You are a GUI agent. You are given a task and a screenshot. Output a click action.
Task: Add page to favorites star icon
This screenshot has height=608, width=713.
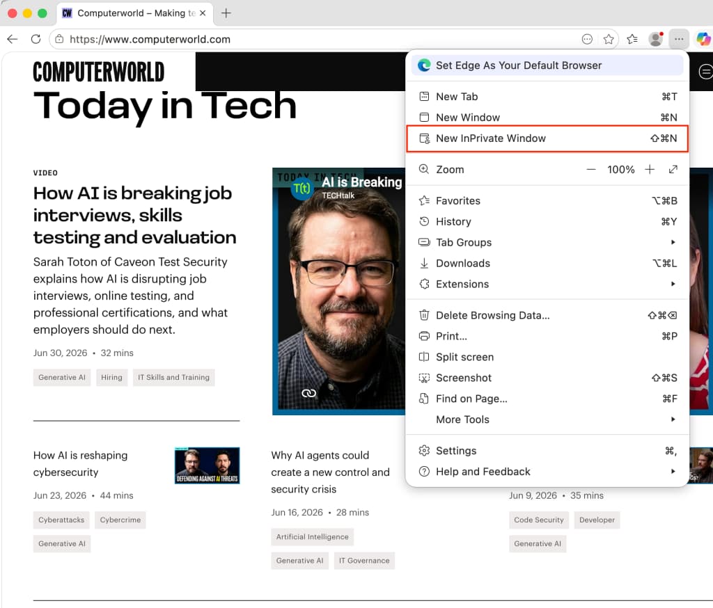[609, 40]
